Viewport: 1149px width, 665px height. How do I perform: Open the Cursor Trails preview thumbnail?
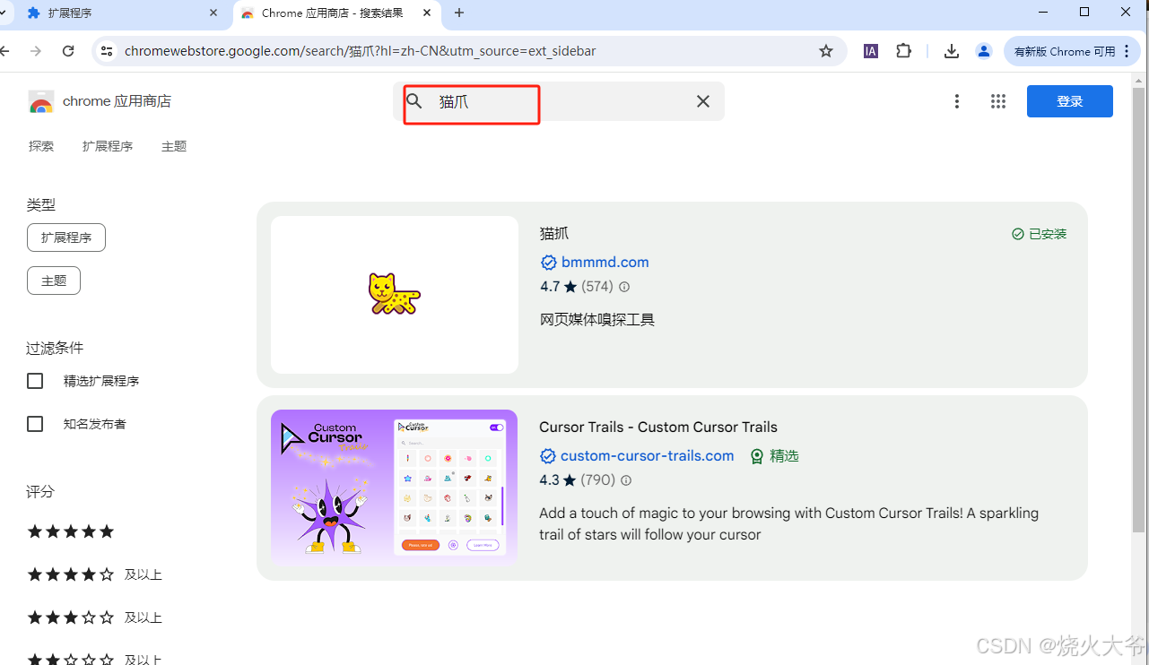[x=395, y=488]
